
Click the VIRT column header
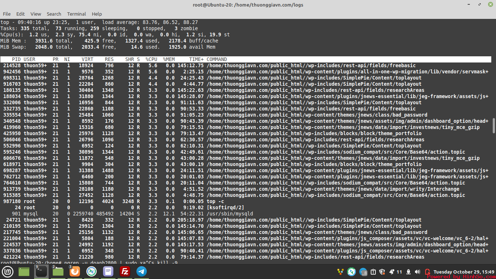88,59
